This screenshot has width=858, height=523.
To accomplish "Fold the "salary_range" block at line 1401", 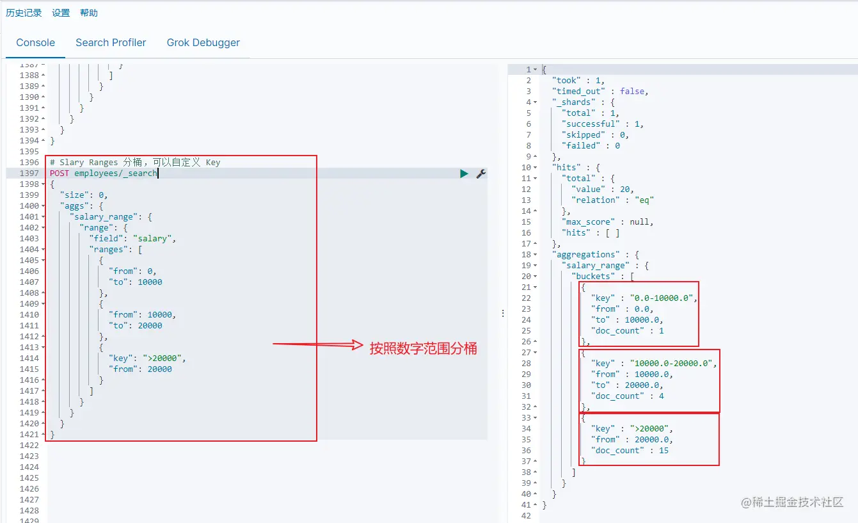I will pyautogui.click(x=42, y=217).
